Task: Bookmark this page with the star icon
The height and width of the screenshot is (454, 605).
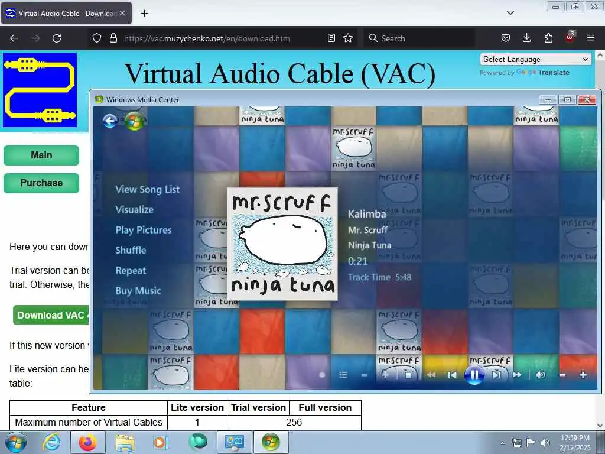Action: tap(348, 38)
